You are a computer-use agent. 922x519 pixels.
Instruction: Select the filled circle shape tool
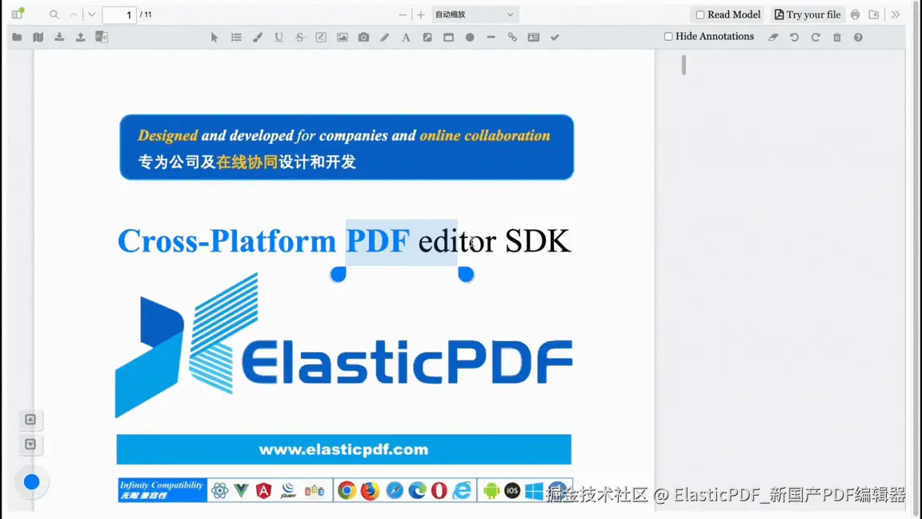pos(470,37)
